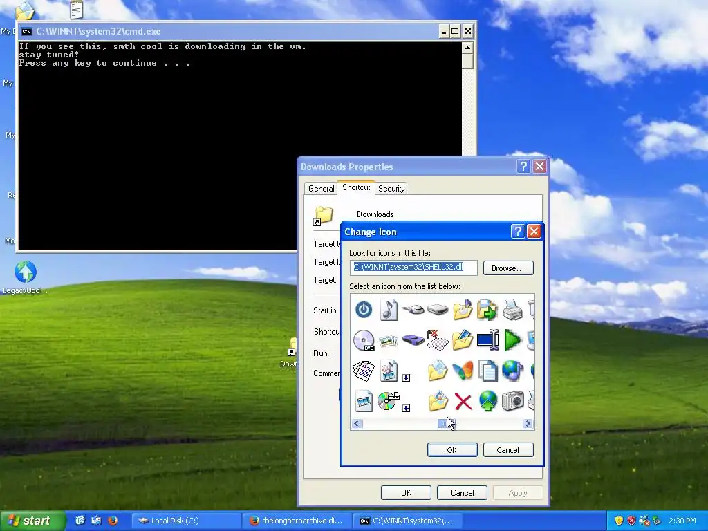Click Cancel in Downloads Properties window
708x531 pixels.
462,492
